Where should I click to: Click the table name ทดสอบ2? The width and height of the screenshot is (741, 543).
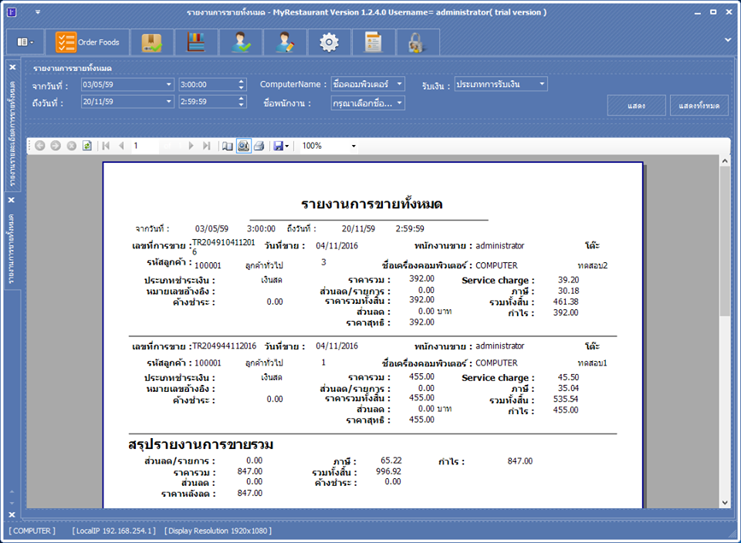tap(593, 265)
